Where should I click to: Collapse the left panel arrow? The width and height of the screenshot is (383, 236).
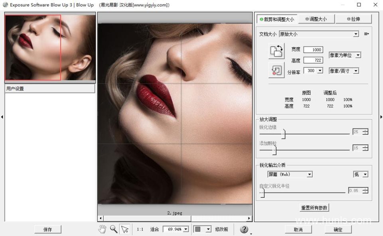[2, 117]
